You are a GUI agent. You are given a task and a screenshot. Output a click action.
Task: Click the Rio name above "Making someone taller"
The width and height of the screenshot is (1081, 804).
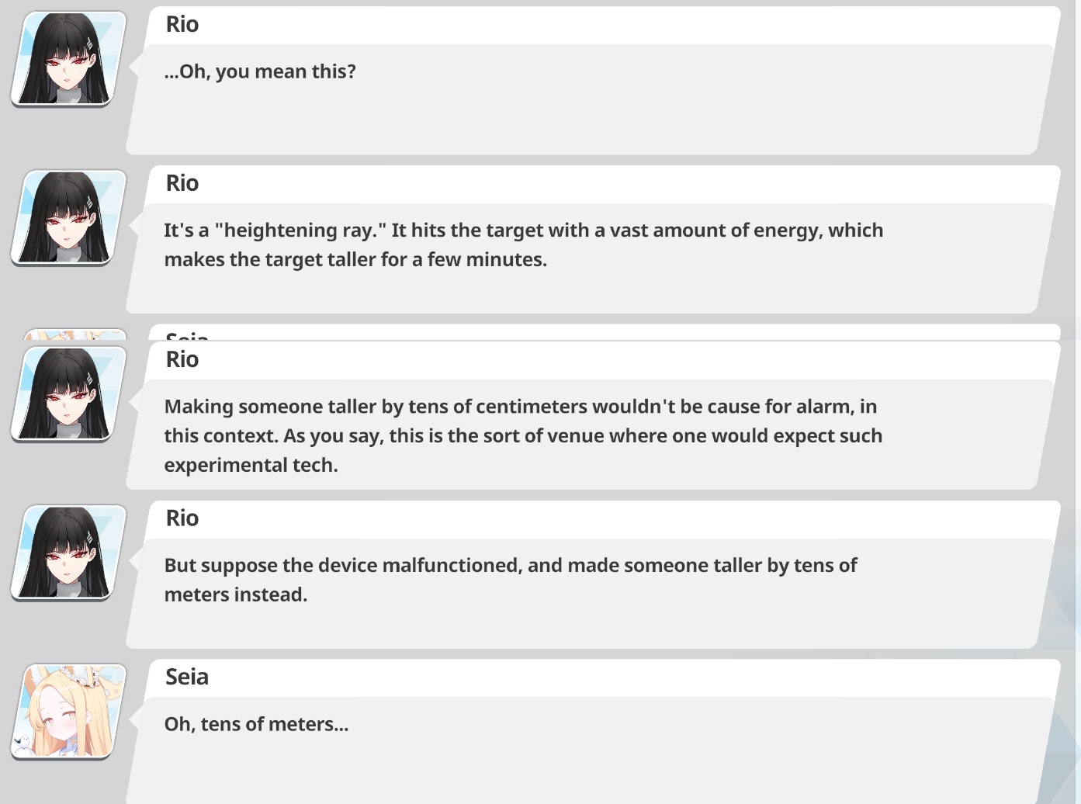coord(182,359)
